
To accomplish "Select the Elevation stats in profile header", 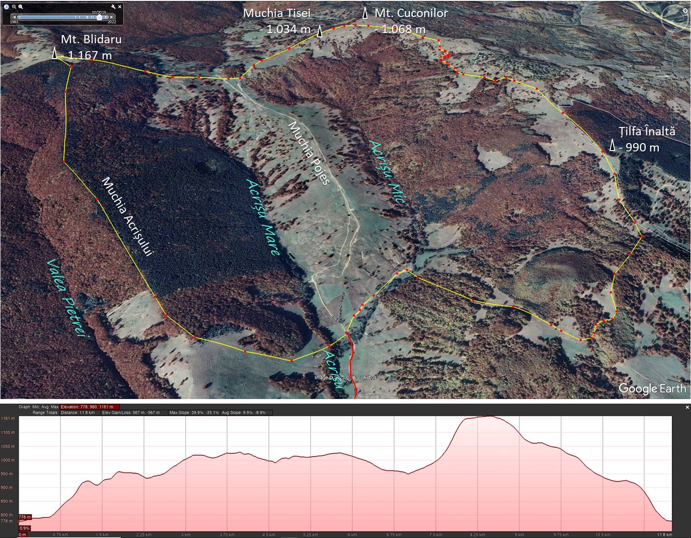I will pos(90,407).
